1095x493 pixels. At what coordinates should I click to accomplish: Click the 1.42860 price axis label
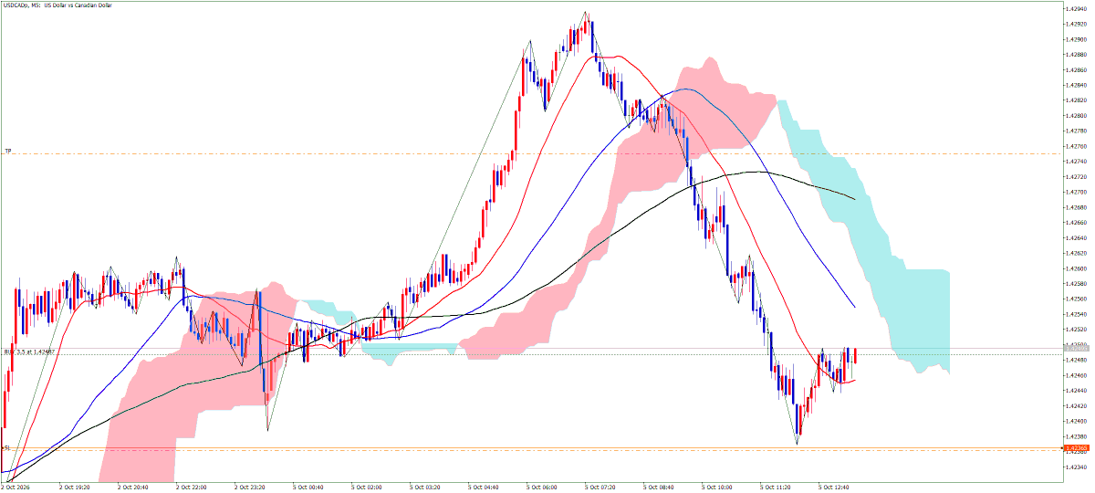(1076, 69)
